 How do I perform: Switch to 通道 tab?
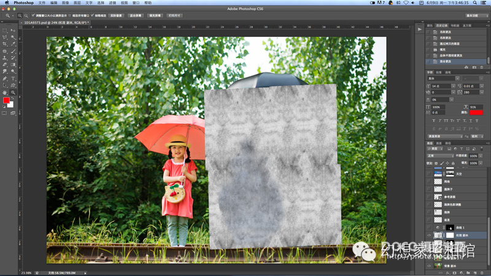(439, 144)
